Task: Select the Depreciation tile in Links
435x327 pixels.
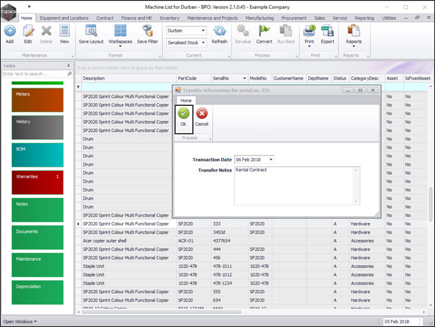Action: click(x=38, y=292)
